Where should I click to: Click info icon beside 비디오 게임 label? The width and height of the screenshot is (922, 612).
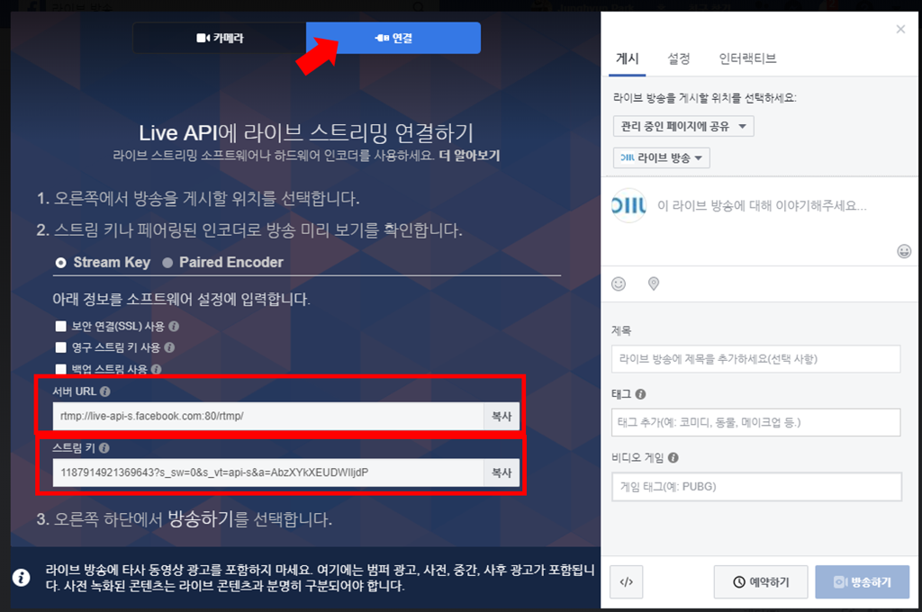coord(673,457)
